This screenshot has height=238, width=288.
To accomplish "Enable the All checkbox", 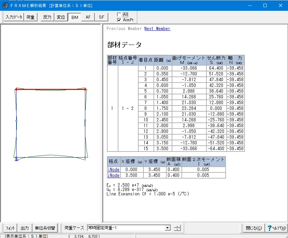I will coord(119,15).
